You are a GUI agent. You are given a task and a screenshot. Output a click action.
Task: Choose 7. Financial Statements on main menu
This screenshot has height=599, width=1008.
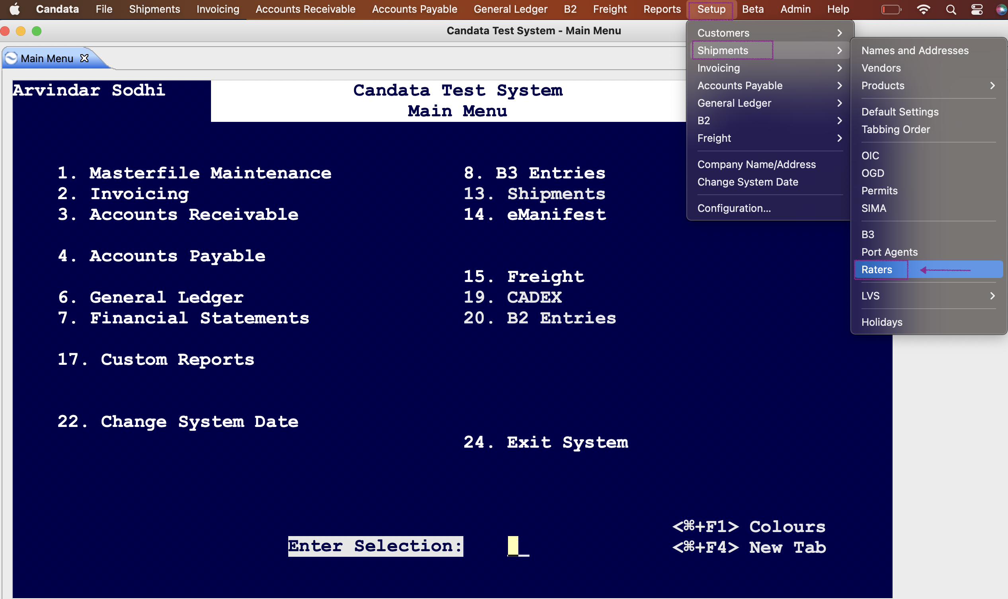[x=184, y=319]
